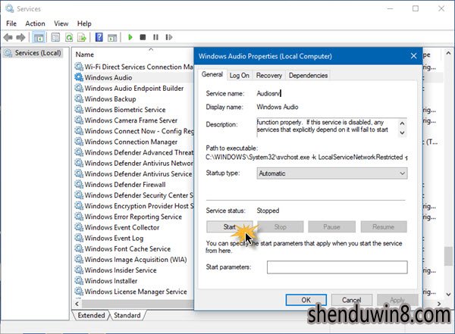Select the Windows Camera Frame Server row
This screenshot has width=455, height=334.
coord(133,120)
